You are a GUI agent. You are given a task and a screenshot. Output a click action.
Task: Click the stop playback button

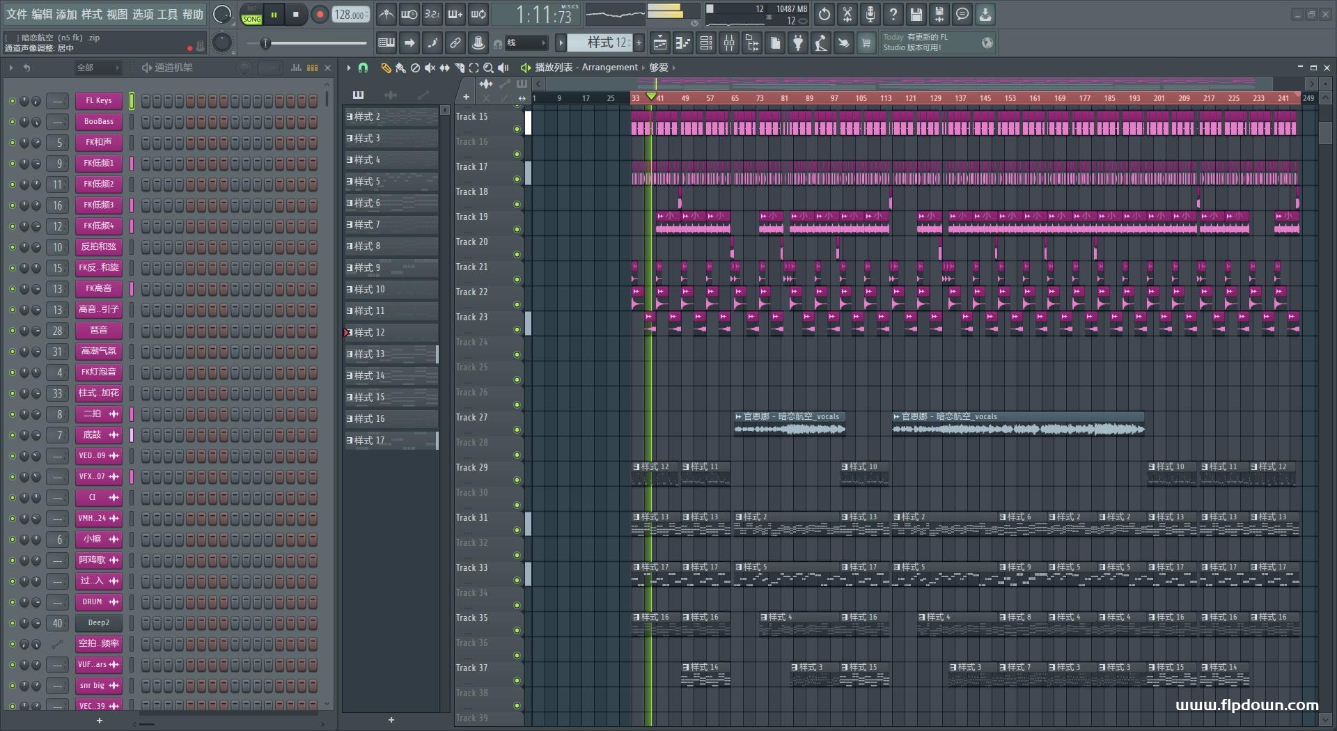[x=296, y=14]
